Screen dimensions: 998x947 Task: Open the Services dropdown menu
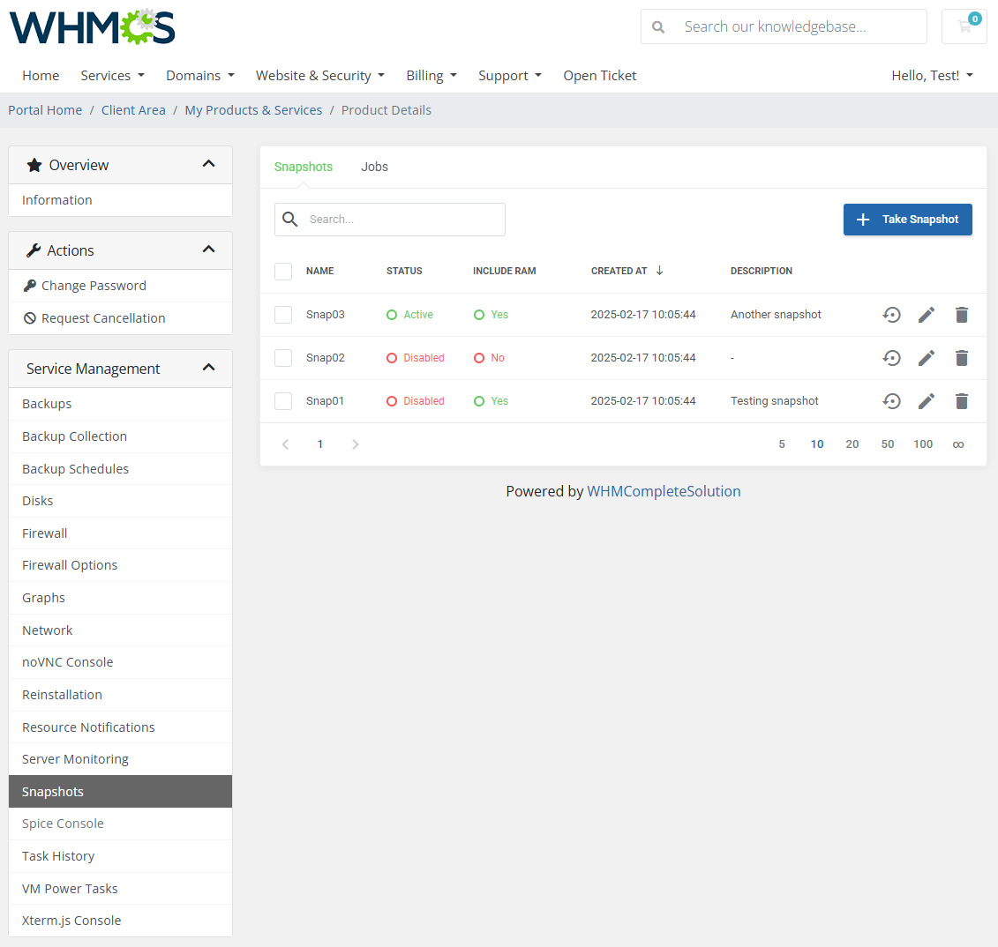coord(112,76)
